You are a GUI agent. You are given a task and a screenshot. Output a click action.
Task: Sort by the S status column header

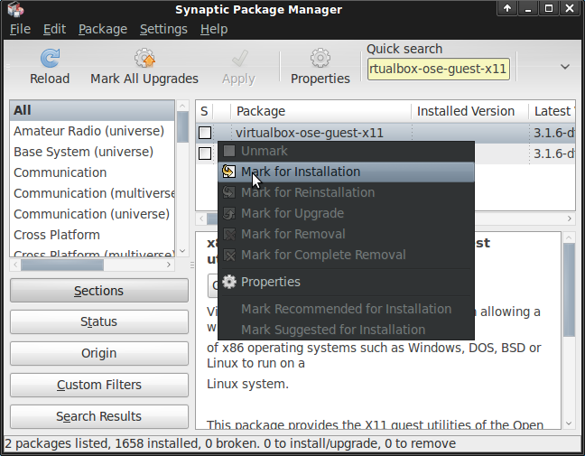[x=204, y=111]
